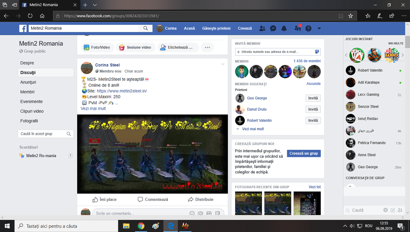Screen dimensions: 410x232
Task: Invite Robert Valentin to the group
Action: pyautogui.click(x=313, y=120)
